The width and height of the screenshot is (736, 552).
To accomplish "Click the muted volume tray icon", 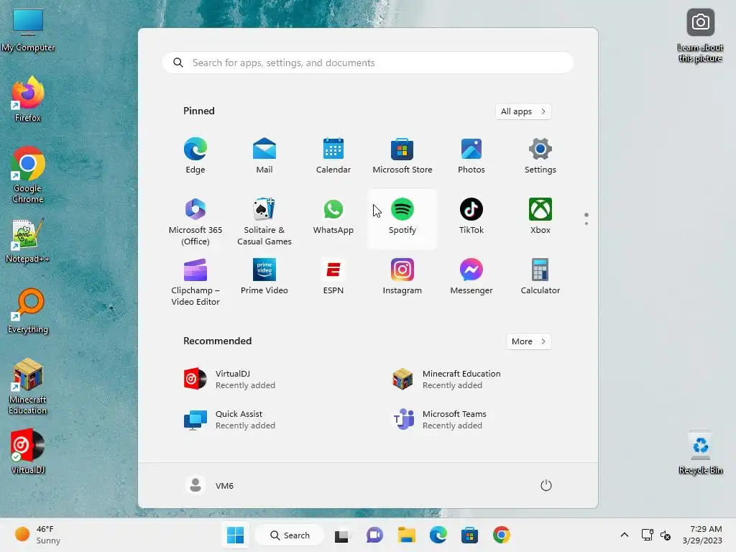I will pyautogui.click(x=666, y=535).
